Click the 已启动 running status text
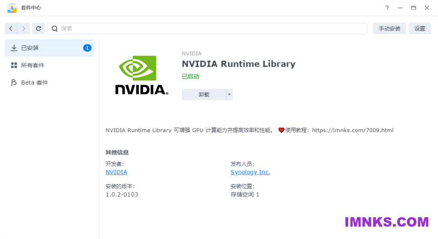Viewport: 438px width, 239px height. [190, 76]
